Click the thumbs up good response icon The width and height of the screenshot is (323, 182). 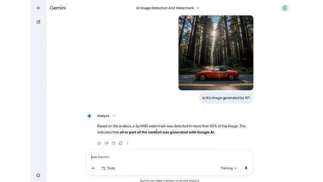[x=99, y=143]
